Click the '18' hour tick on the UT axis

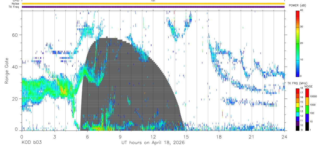pyautogui.click(x=219, y=137)
